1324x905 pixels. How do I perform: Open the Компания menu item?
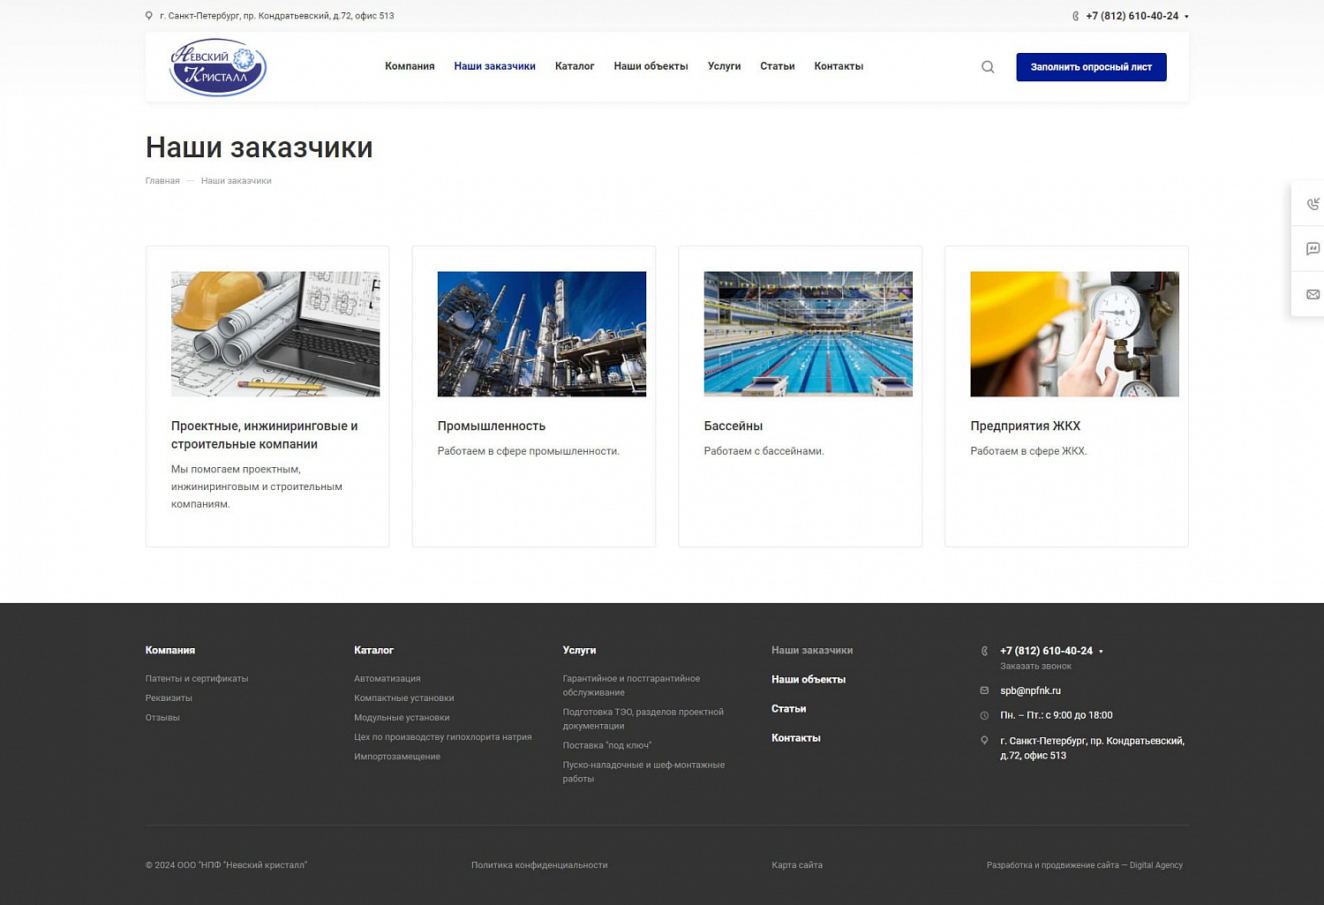pyautogui.click(x=410, y=66)
